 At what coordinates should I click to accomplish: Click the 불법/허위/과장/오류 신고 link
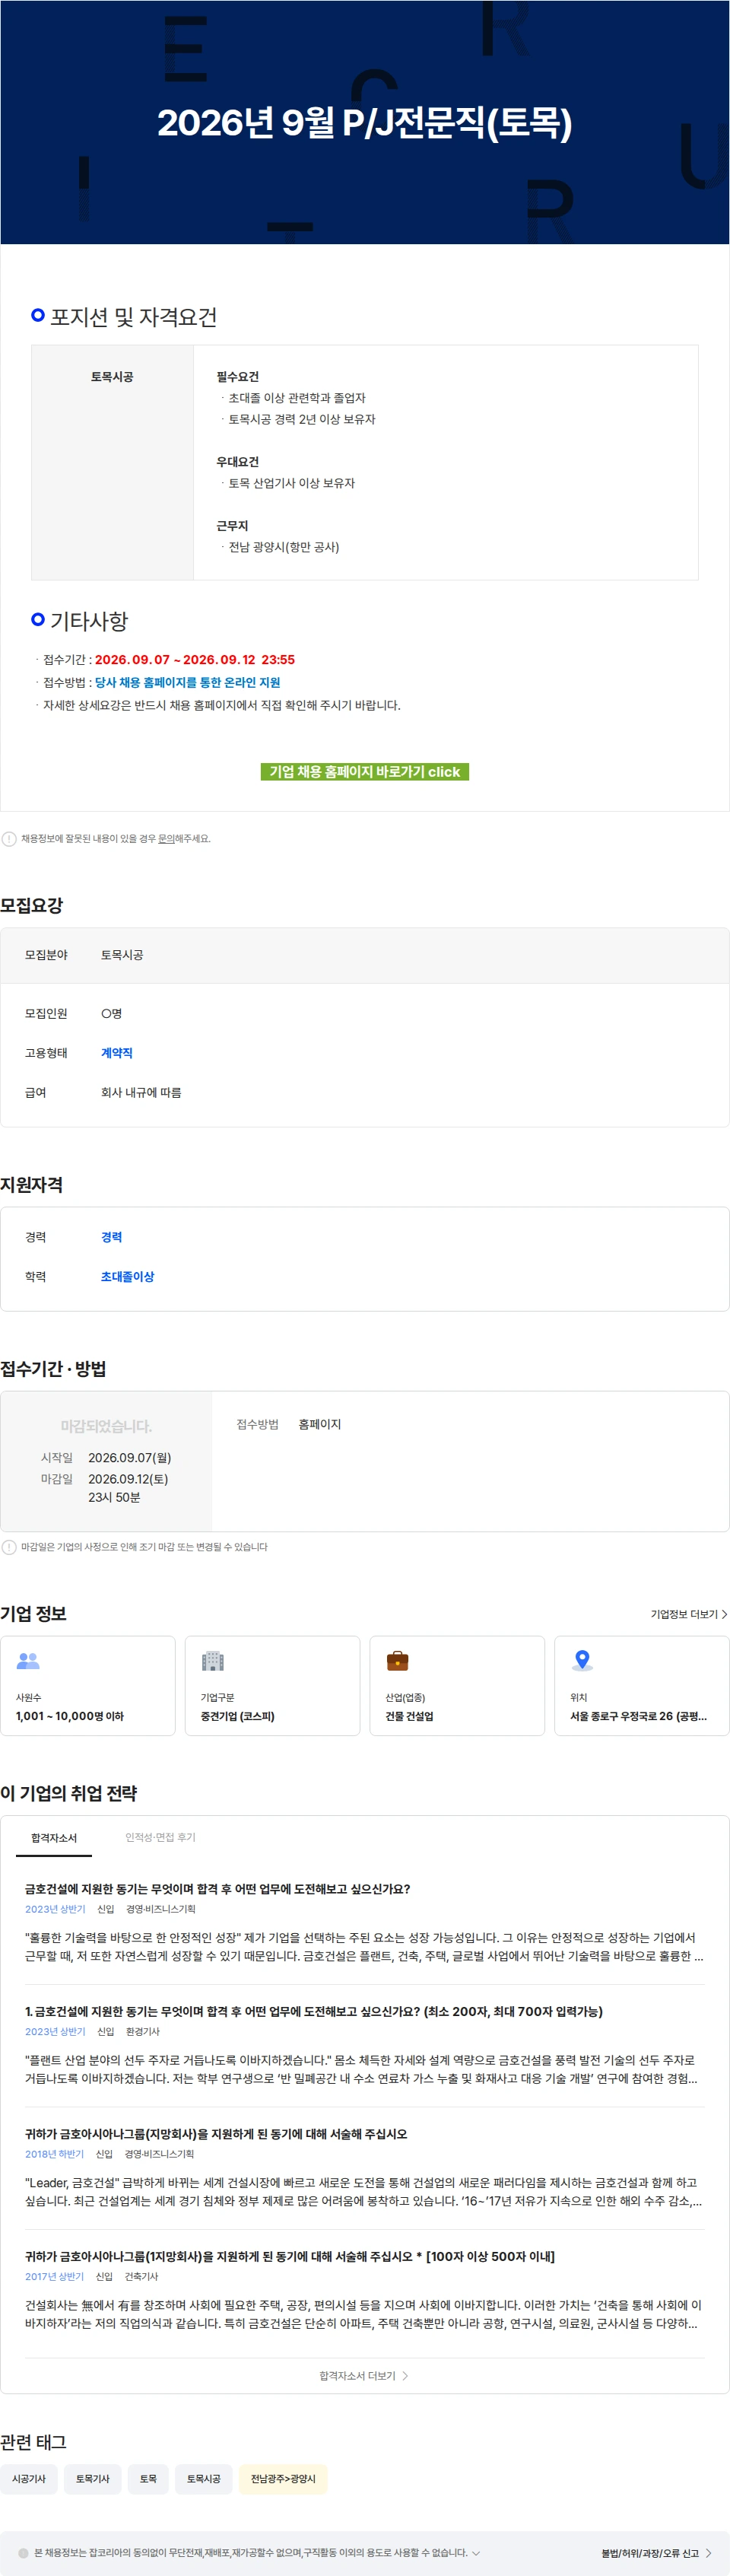tap(656, 2553)
